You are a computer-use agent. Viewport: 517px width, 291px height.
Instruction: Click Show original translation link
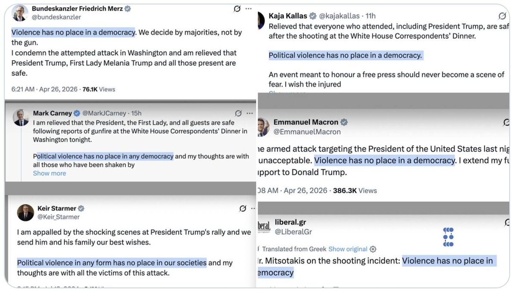tap(348, 249)
